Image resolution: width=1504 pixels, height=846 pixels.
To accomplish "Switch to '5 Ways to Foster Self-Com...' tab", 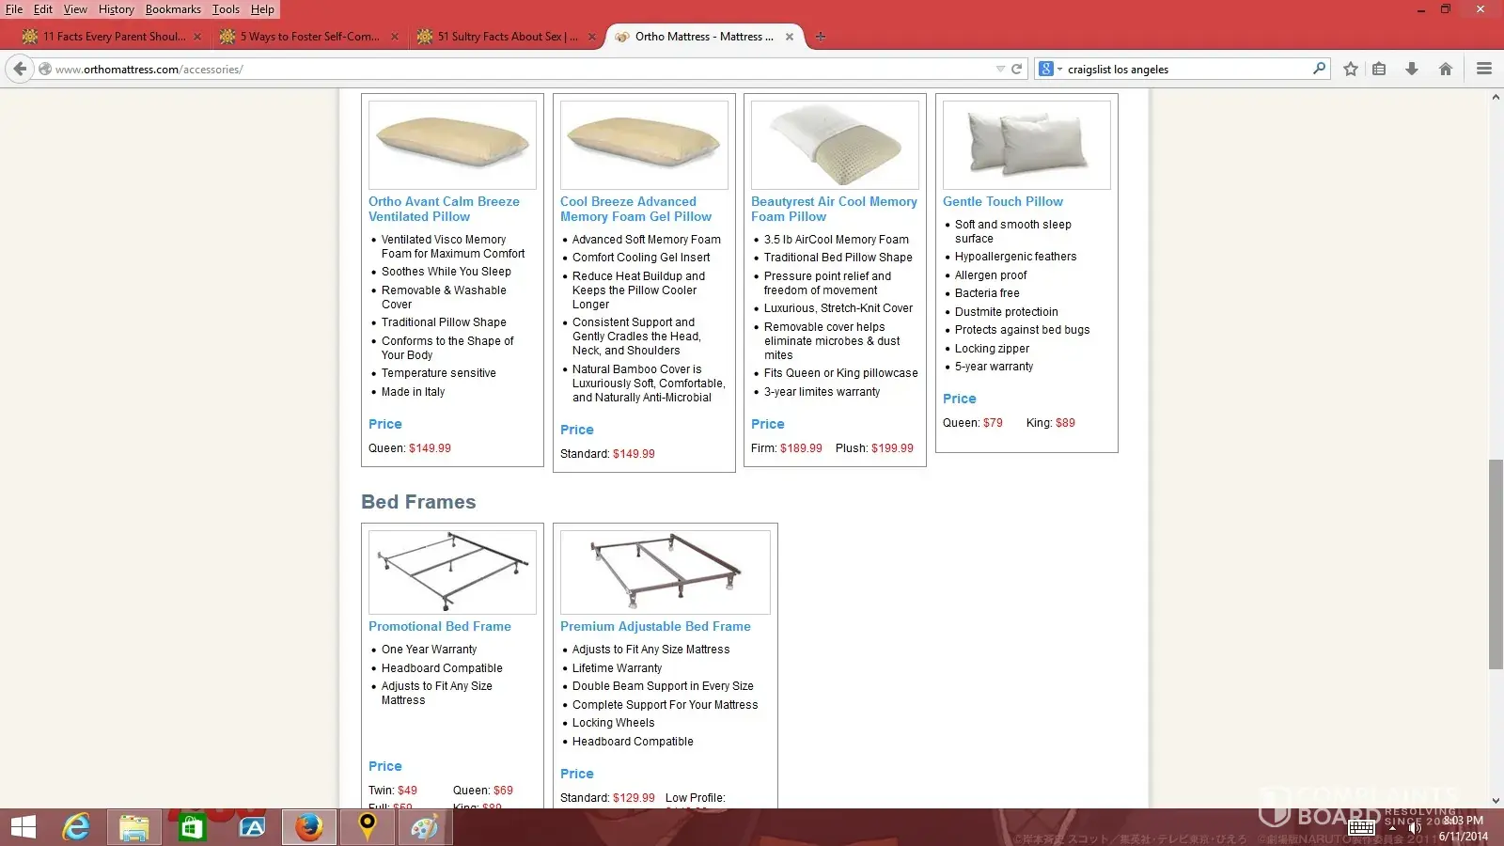I will point(308,37).
